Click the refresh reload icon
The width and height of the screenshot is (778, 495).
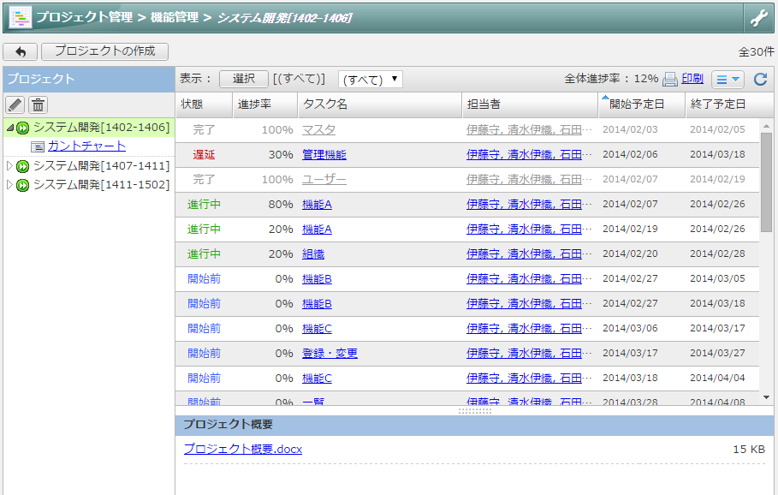point(760,79)
